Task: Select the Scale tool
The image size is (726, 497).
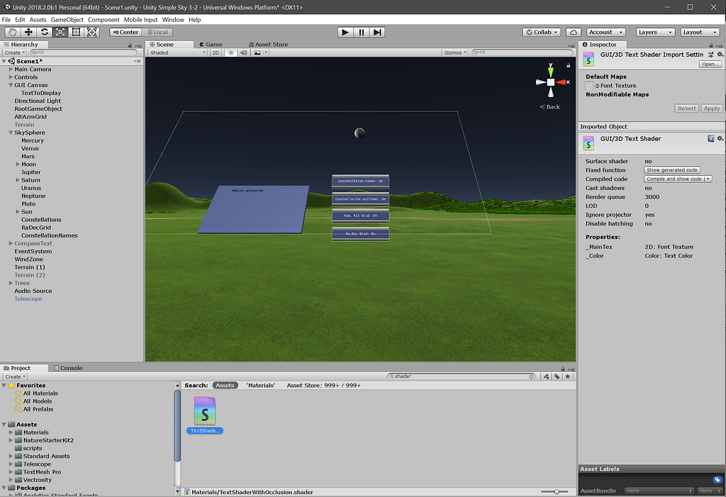Action: (x=60, y=32)
